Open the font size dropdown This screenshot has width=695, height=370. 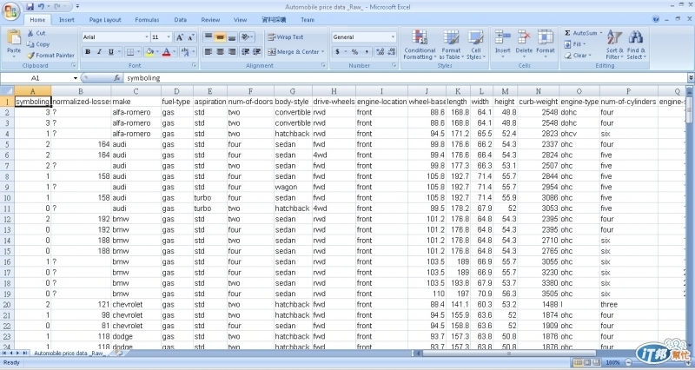169,37
